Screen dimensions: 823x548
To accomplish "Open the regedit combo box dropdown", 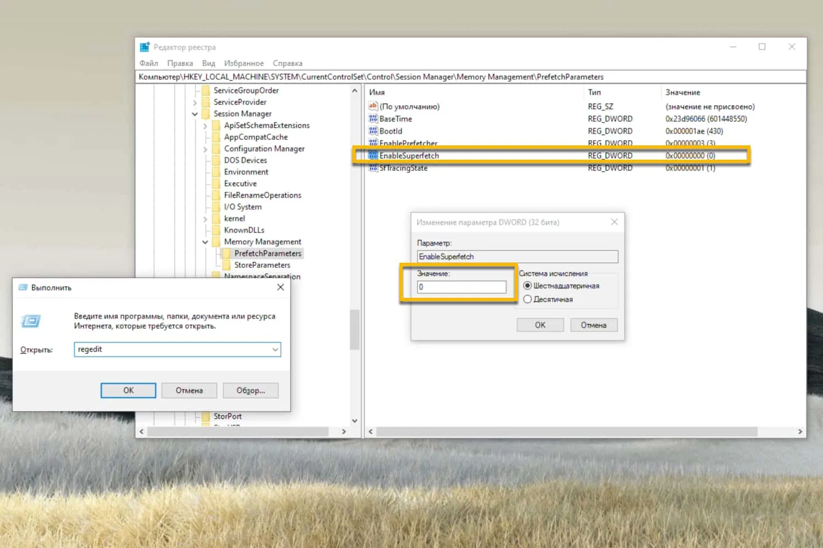I will pos(275,349).
